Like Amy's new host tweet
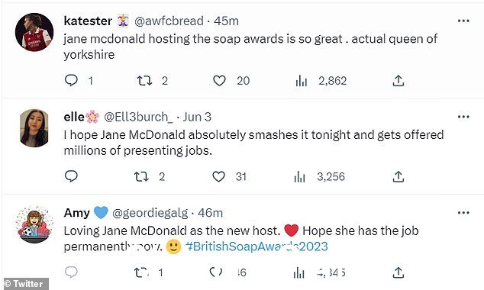Screen dimensions: 484x290 pos(216,272)
